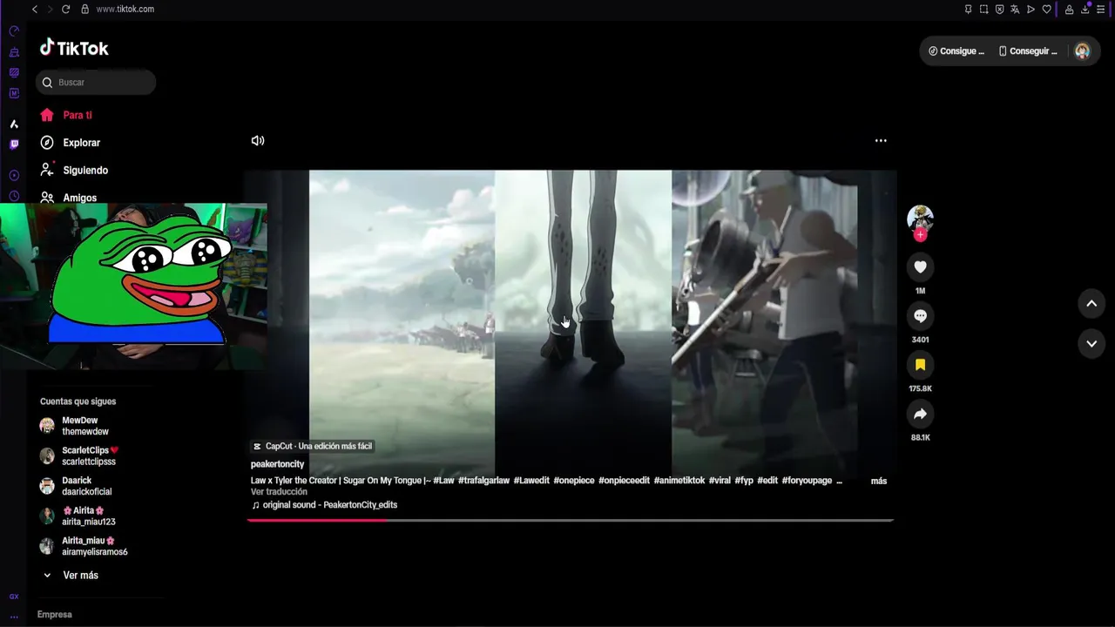
Task: Click the browser heart bookmark icon
Action: point(1046,10)
